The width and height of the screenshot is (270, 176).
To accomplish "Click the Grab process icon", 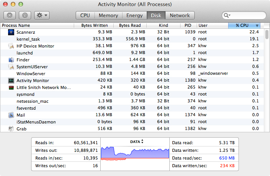I will pyautogui.click(x=11, y=129).
